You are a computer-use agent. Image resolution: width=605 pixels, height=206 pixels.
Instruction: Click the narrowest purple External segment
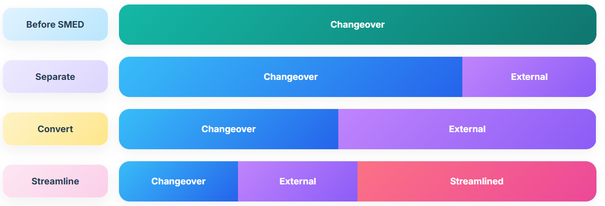pos(297,181)
